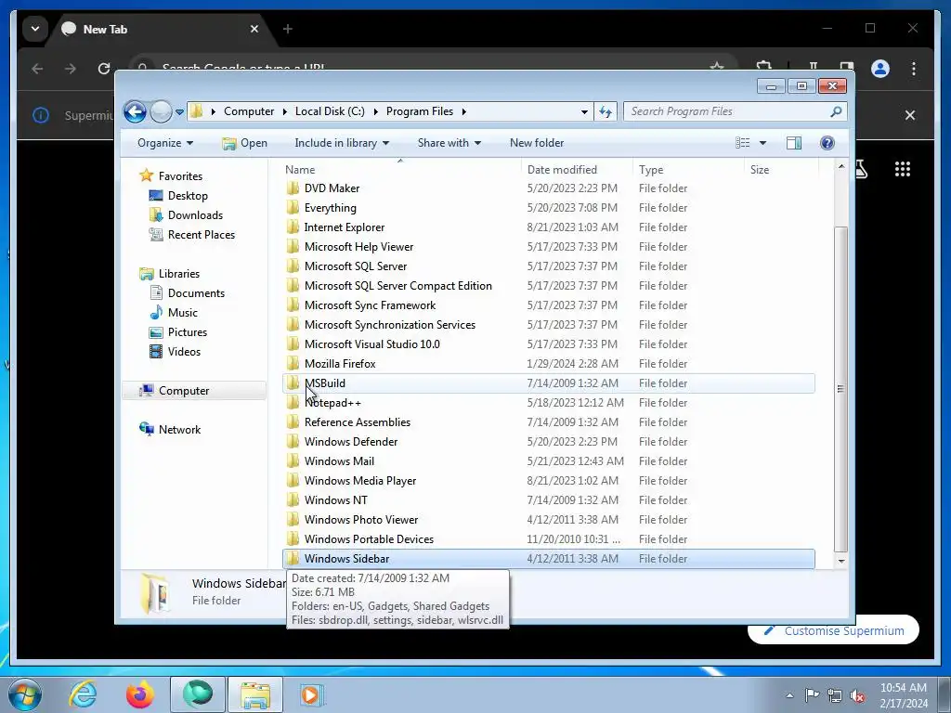951x713 pixels.
Task: Select the Windows Media Player folder
Action: (548, 481)
